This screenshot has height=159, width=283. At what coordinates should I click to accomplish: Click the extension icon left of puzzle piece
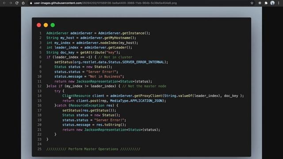tap(260, 3)
